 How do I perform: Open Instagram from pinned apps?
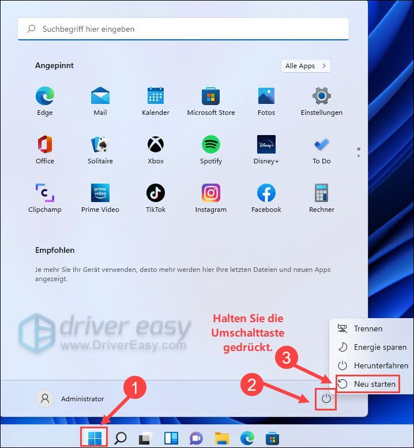pyautogui.click(x=211, y=198)
